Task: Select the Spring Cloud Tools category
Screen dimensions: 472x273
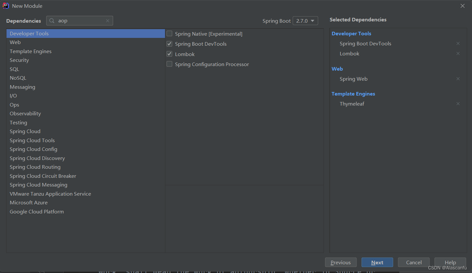Action: 86,140
